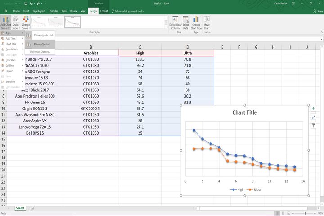Open the Quick Layout gallery
Viewport: 324px width, 216px height.
tap(16, 22)
